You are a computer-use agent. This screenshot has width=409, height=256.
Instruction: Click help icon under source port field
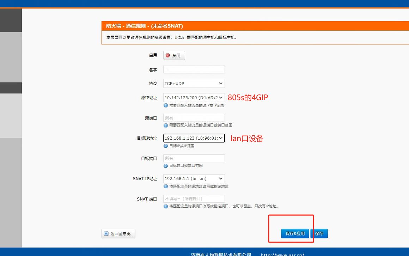pyautogui.click(x=166, y=126)
